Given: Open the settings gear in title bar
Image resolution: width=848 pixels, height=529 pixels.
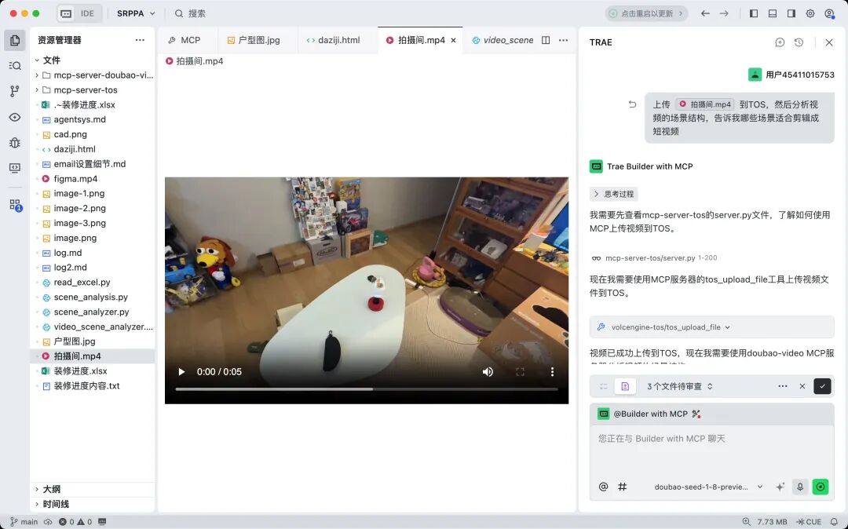Looking at the screenshot, I should coord(810,13).
